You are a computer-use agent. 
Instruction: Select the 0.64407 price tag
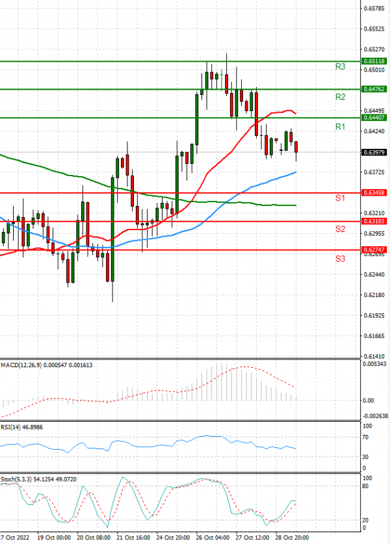click(374, 118)
